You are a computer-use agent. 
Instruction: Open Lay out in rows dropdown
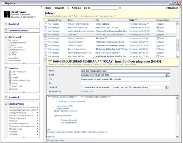click(108, 16)
